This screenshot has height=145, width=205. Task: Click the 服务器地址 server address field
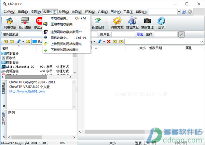(31, 35)
